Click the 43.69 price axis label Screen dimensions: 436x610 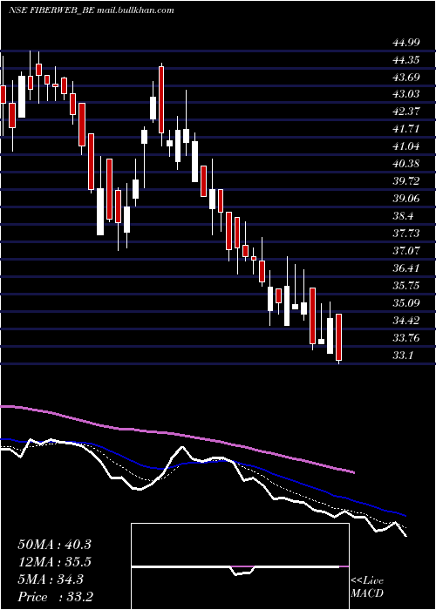tap(406, 77)
